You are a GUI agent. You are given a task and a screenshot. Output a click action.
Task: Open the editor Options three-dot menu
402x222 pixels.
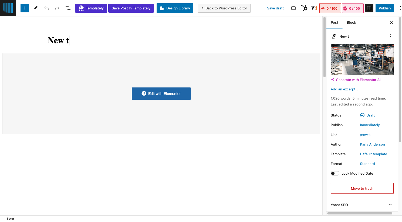point(400,8)
